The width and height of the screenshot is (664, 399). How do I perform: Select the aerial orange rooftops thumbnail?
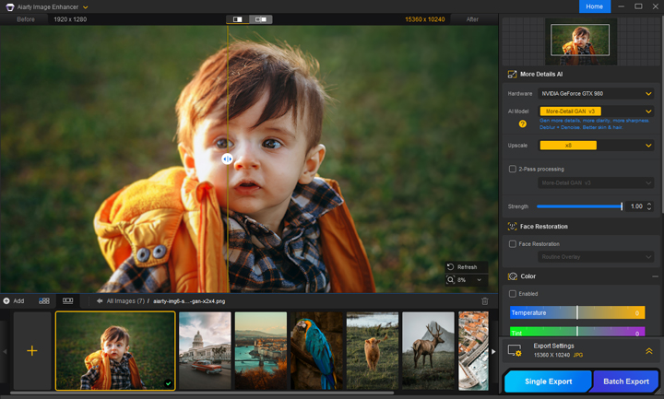click(x=473, y=350)
